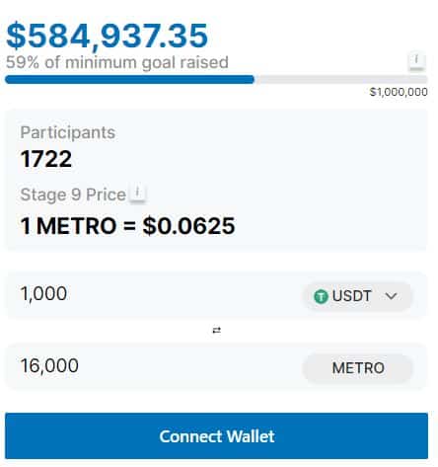Swap currencies using the arrows icon

tap(217, 330)
